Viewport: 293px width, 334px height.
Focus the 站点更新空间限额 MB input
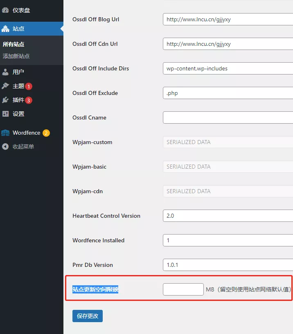pos(183,289)
